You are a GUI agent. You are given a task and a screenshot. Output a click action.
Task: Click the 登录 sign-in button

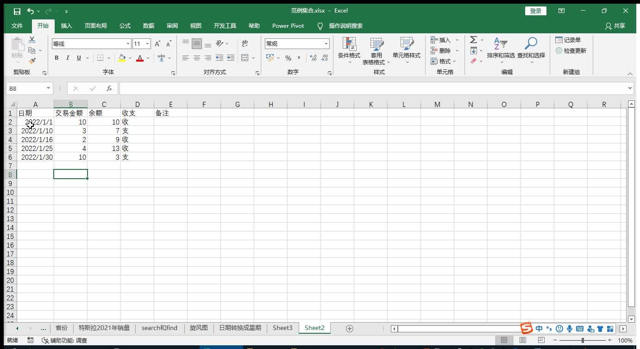coord(536,11)
